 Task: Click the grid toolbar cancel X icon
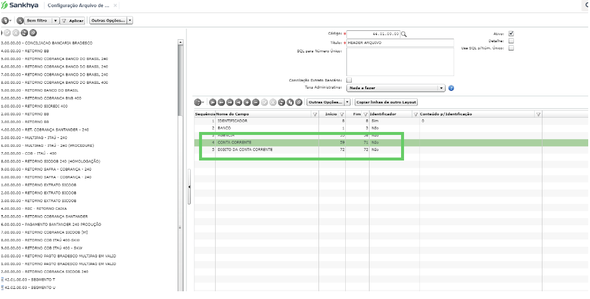click(x=273, y=102)
